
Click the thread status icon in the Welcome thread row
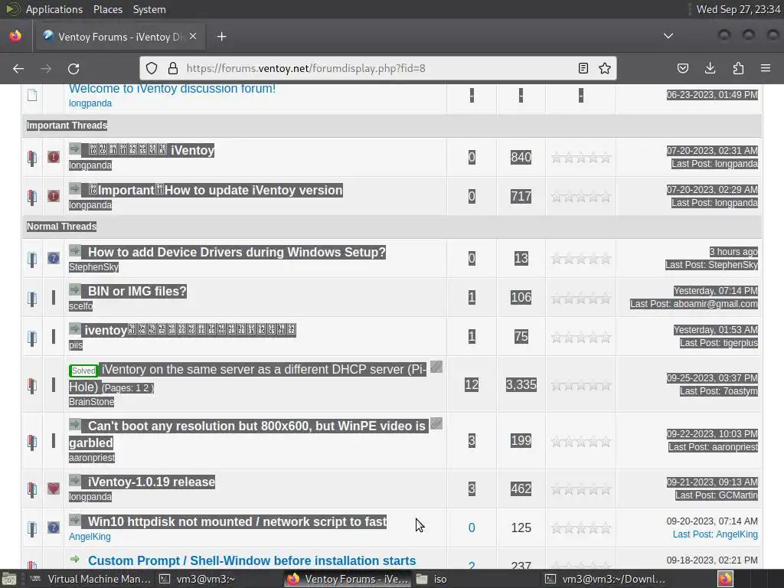(32, 95)
